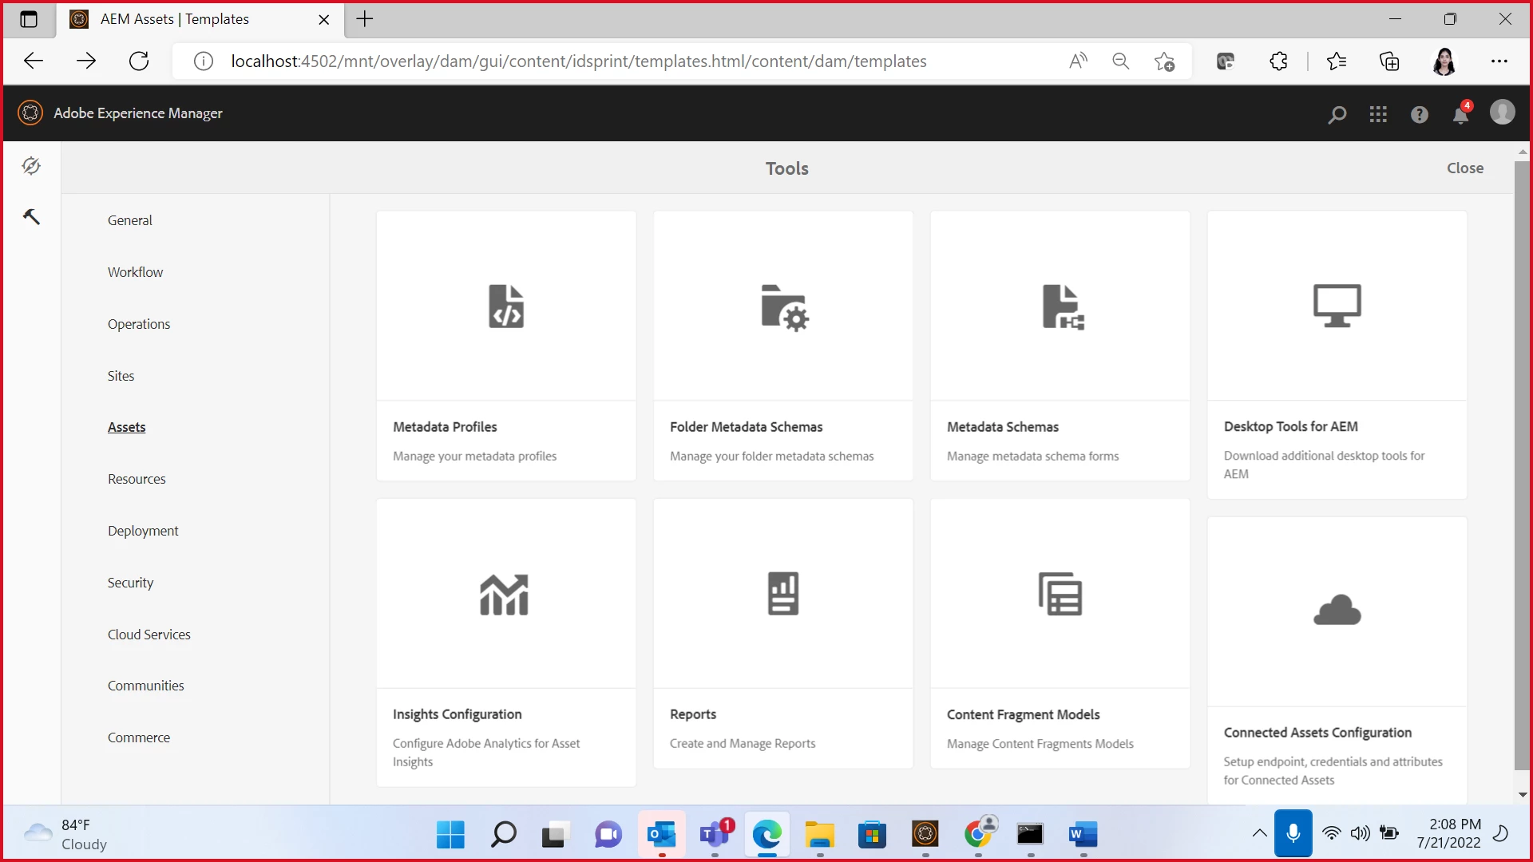
Task: Open the Reports link title
Action: (x=692, y=714)
